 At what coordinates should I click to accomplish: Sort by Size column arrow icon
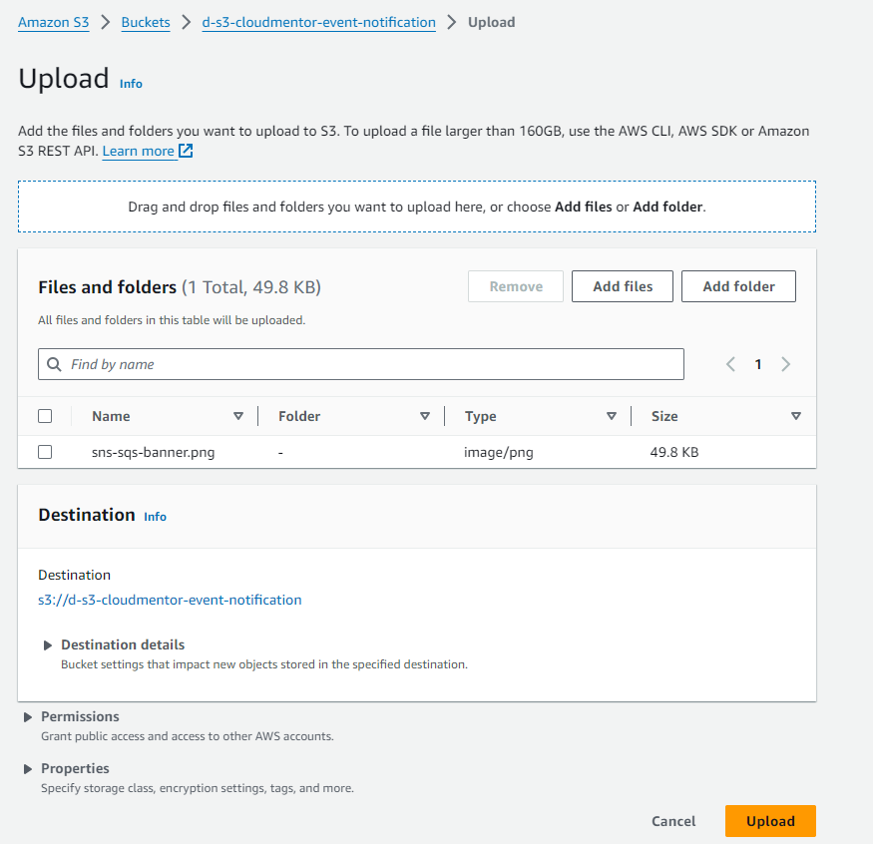(x=795, y=416)
